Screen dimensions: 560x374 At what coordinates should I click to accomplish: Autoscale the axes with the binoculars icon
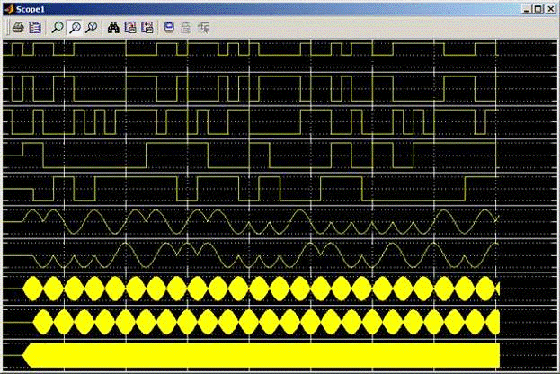114,27
